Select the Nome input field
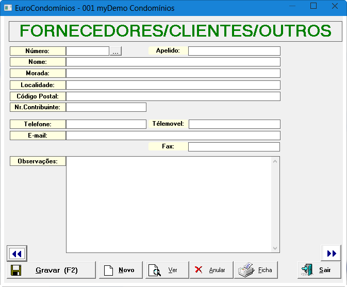The image size is (347, 287). pos(173,62)
